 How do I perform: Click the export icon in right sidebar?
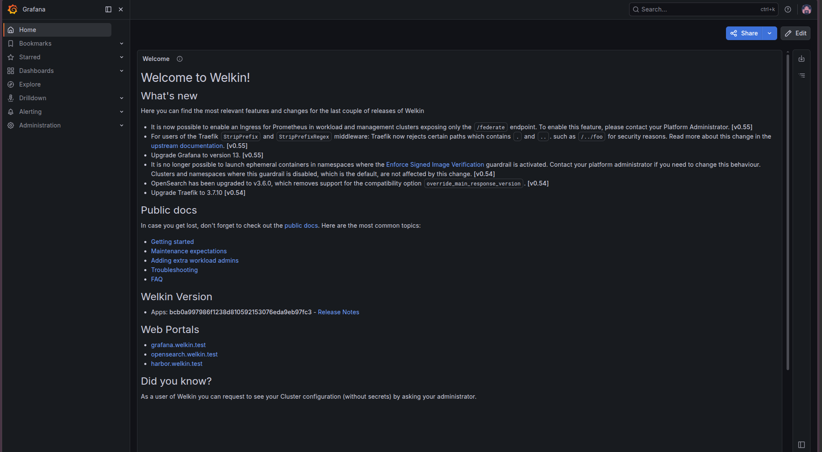[x=802, y=59]
